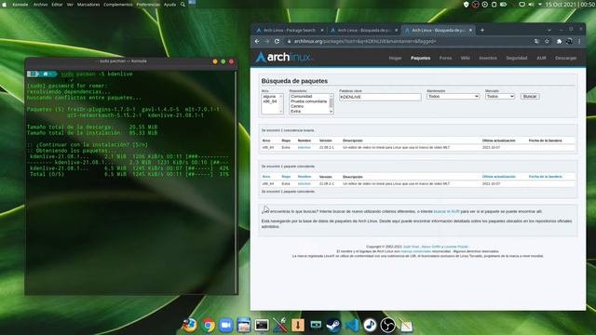Open the Marcado dropdown
The image size is (596, 335).
click(x=500, y=97)
